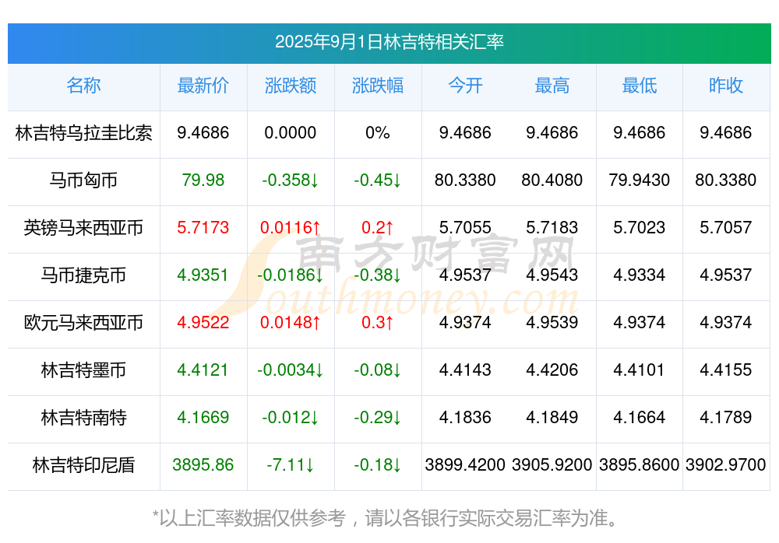
Task: Click high value 4.9543
Action: click(552, 275)
